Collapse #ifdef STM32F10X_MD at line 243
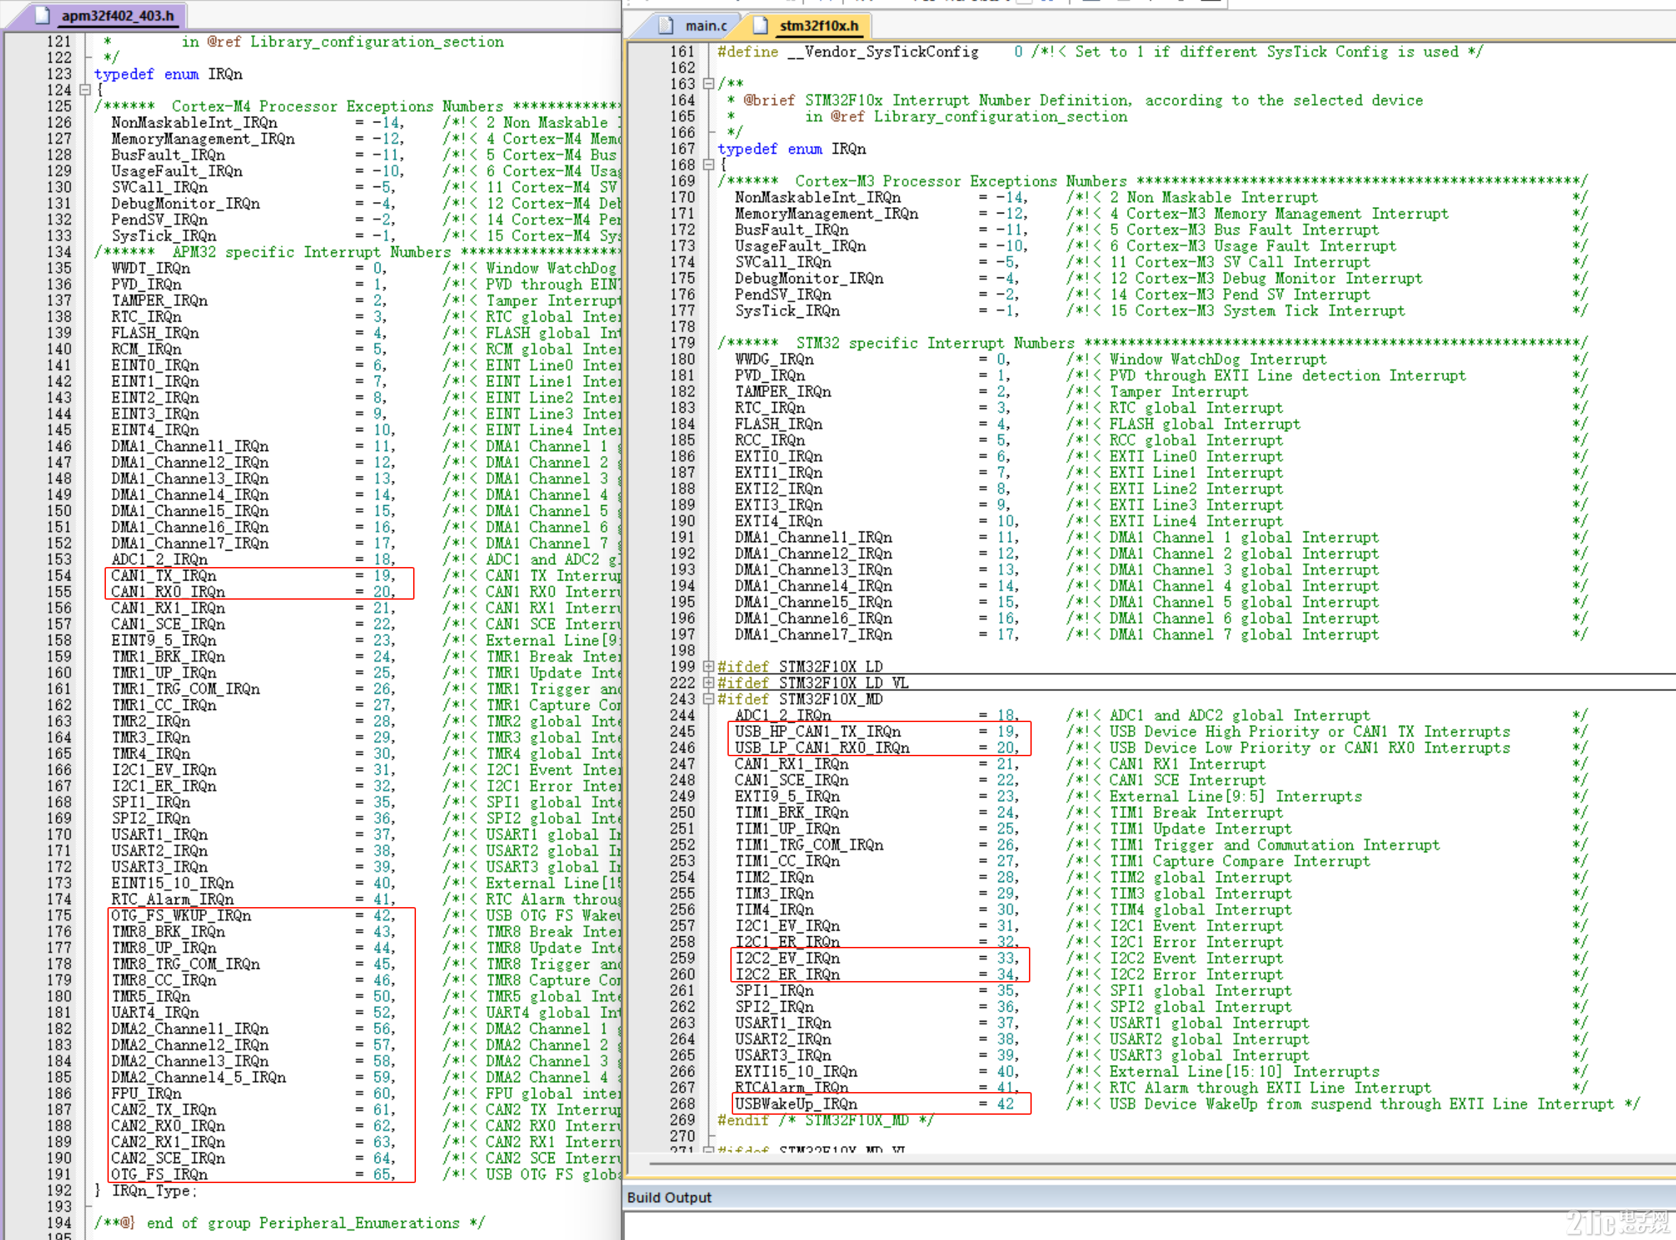The width and height of the screenshot is (1676, 1240). pyautogui.click(x=708, y=699)
